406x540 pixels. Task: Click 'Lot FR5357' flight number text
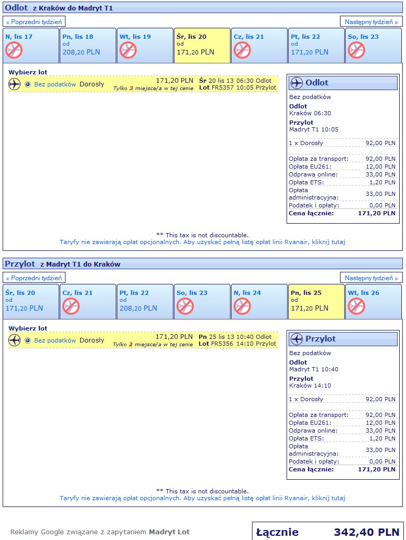click(x=216, y=88)
